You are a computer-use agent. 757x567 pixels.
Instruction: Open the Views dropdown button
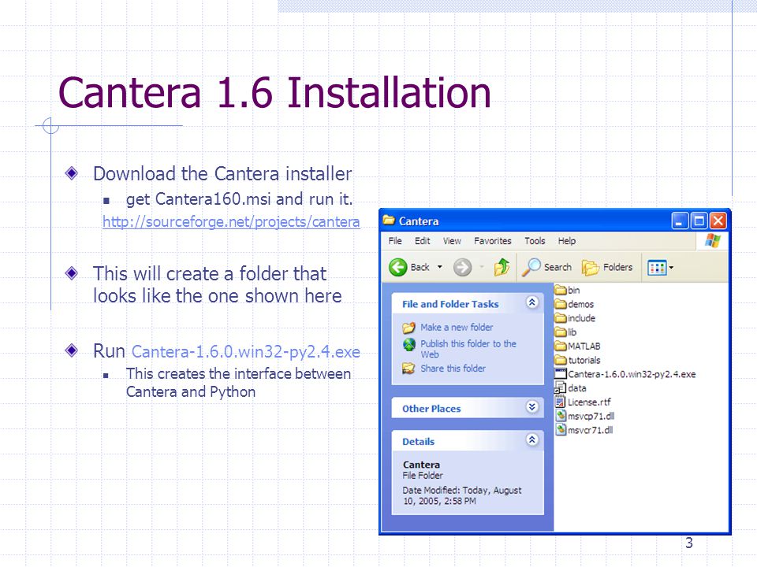click(x=661, y=268)
